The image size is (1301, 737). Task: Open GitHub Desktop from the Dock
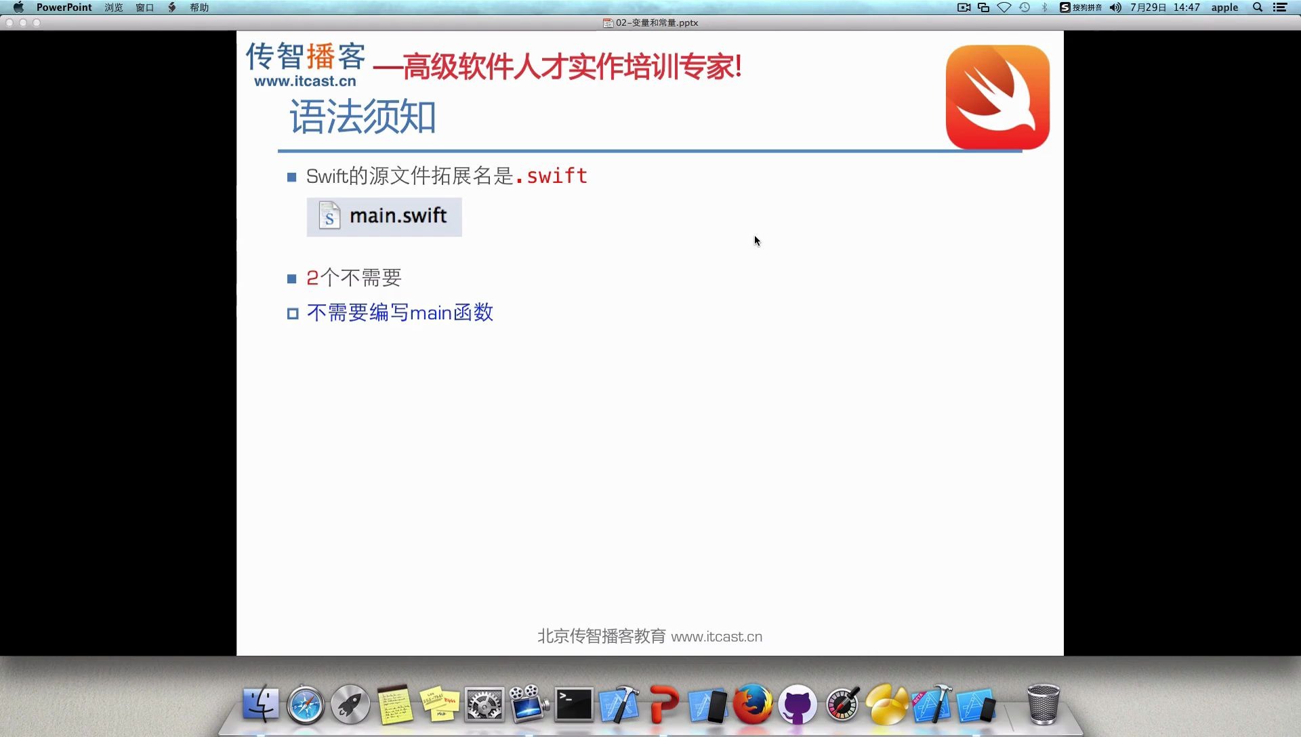click(x=798, y=704)
